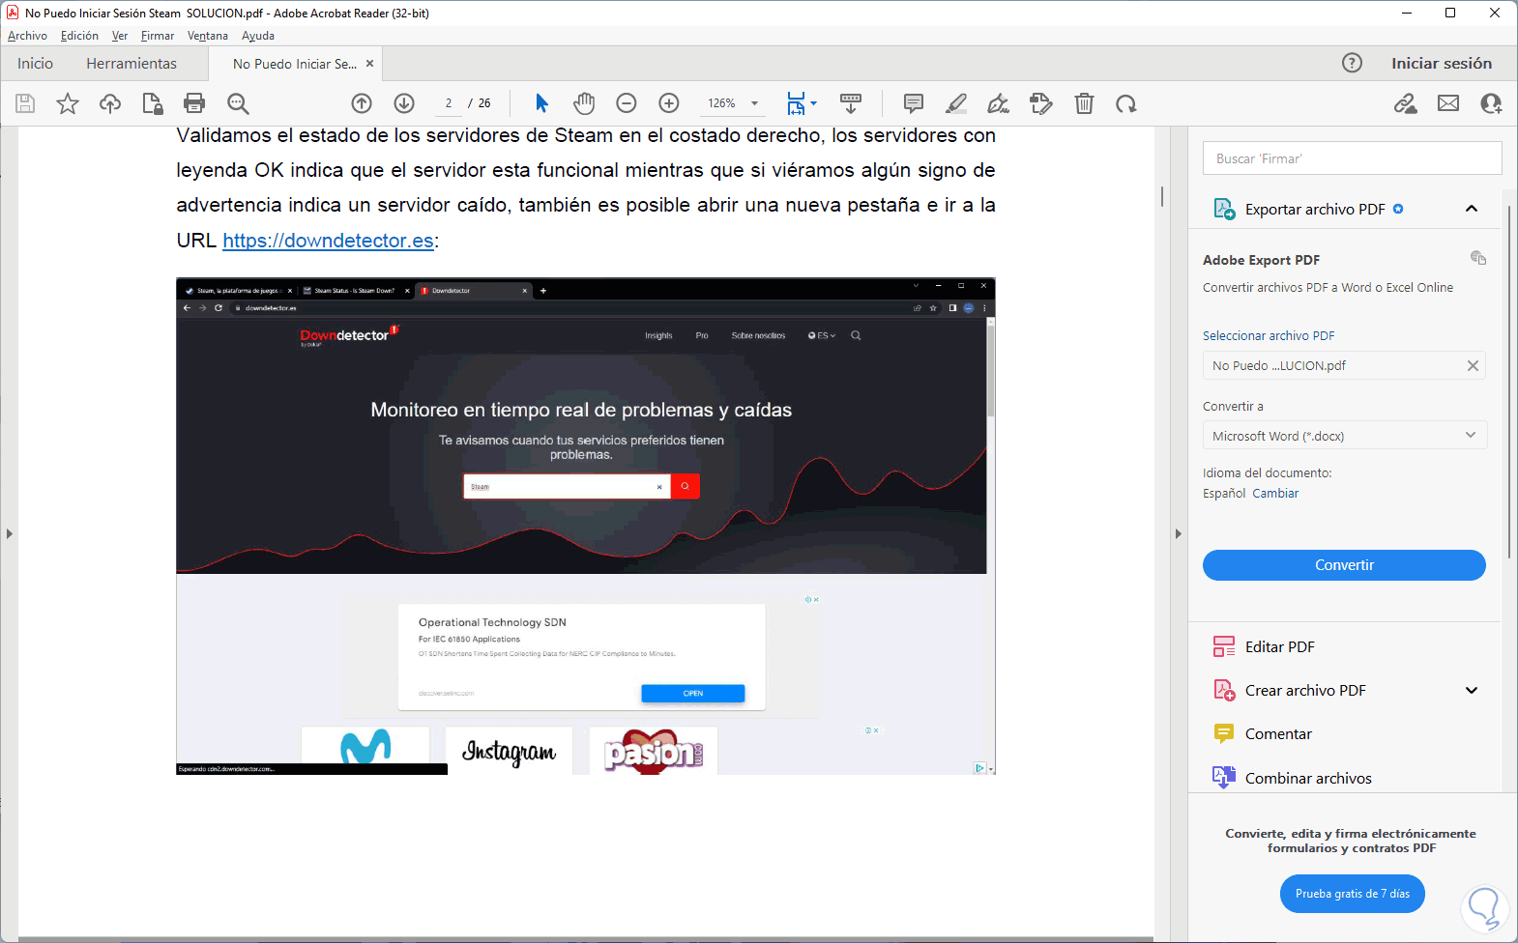Screen dimensions: 1518x943
Task: Open the Edición menu
Action: [x=79, y=36]
